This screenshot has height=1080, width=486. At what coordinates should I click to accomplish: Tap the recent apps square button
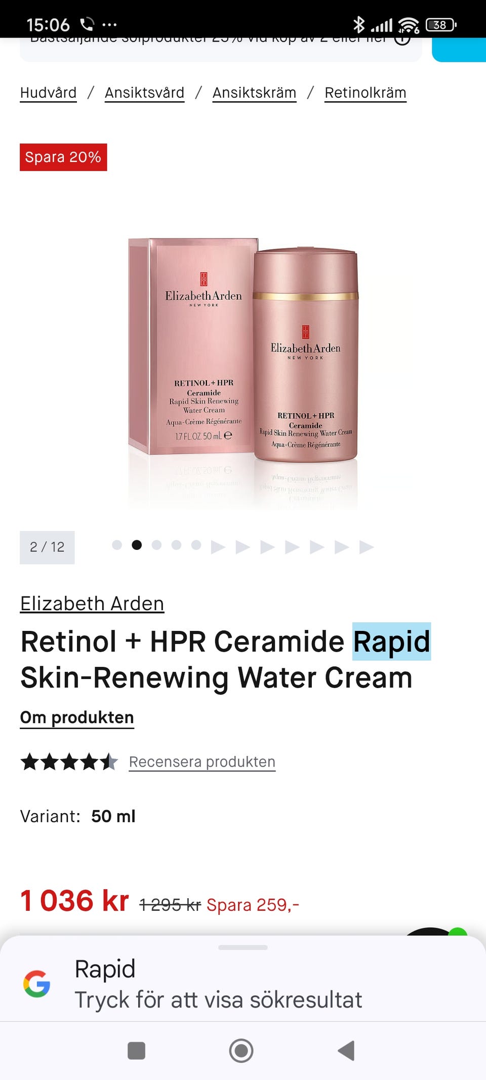click(137, 1051)
